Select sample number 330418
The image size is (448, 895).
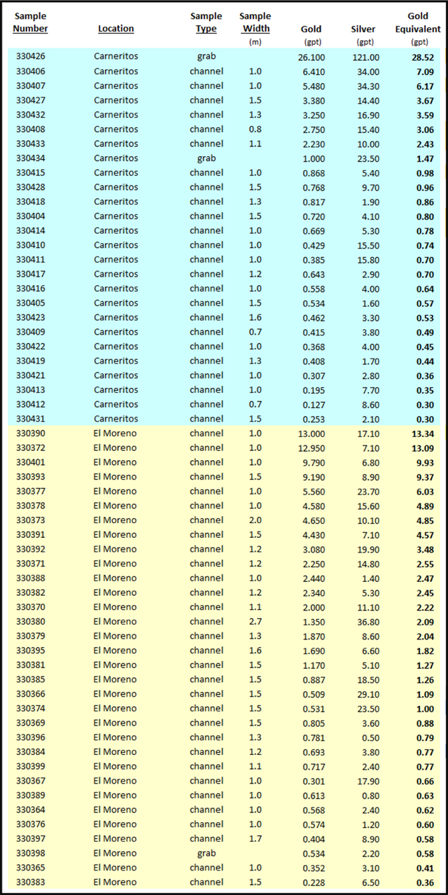31,201
